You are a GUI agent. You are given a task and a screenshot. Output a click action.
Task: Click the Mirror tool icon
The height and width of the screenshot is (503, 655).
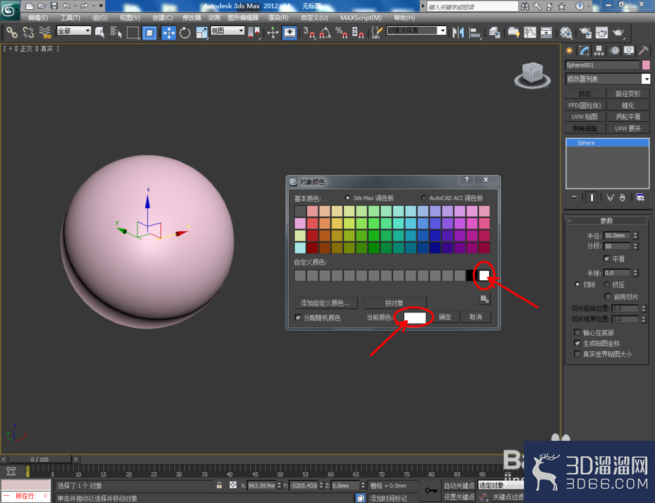pyautogui.click(x=458, y=32)
